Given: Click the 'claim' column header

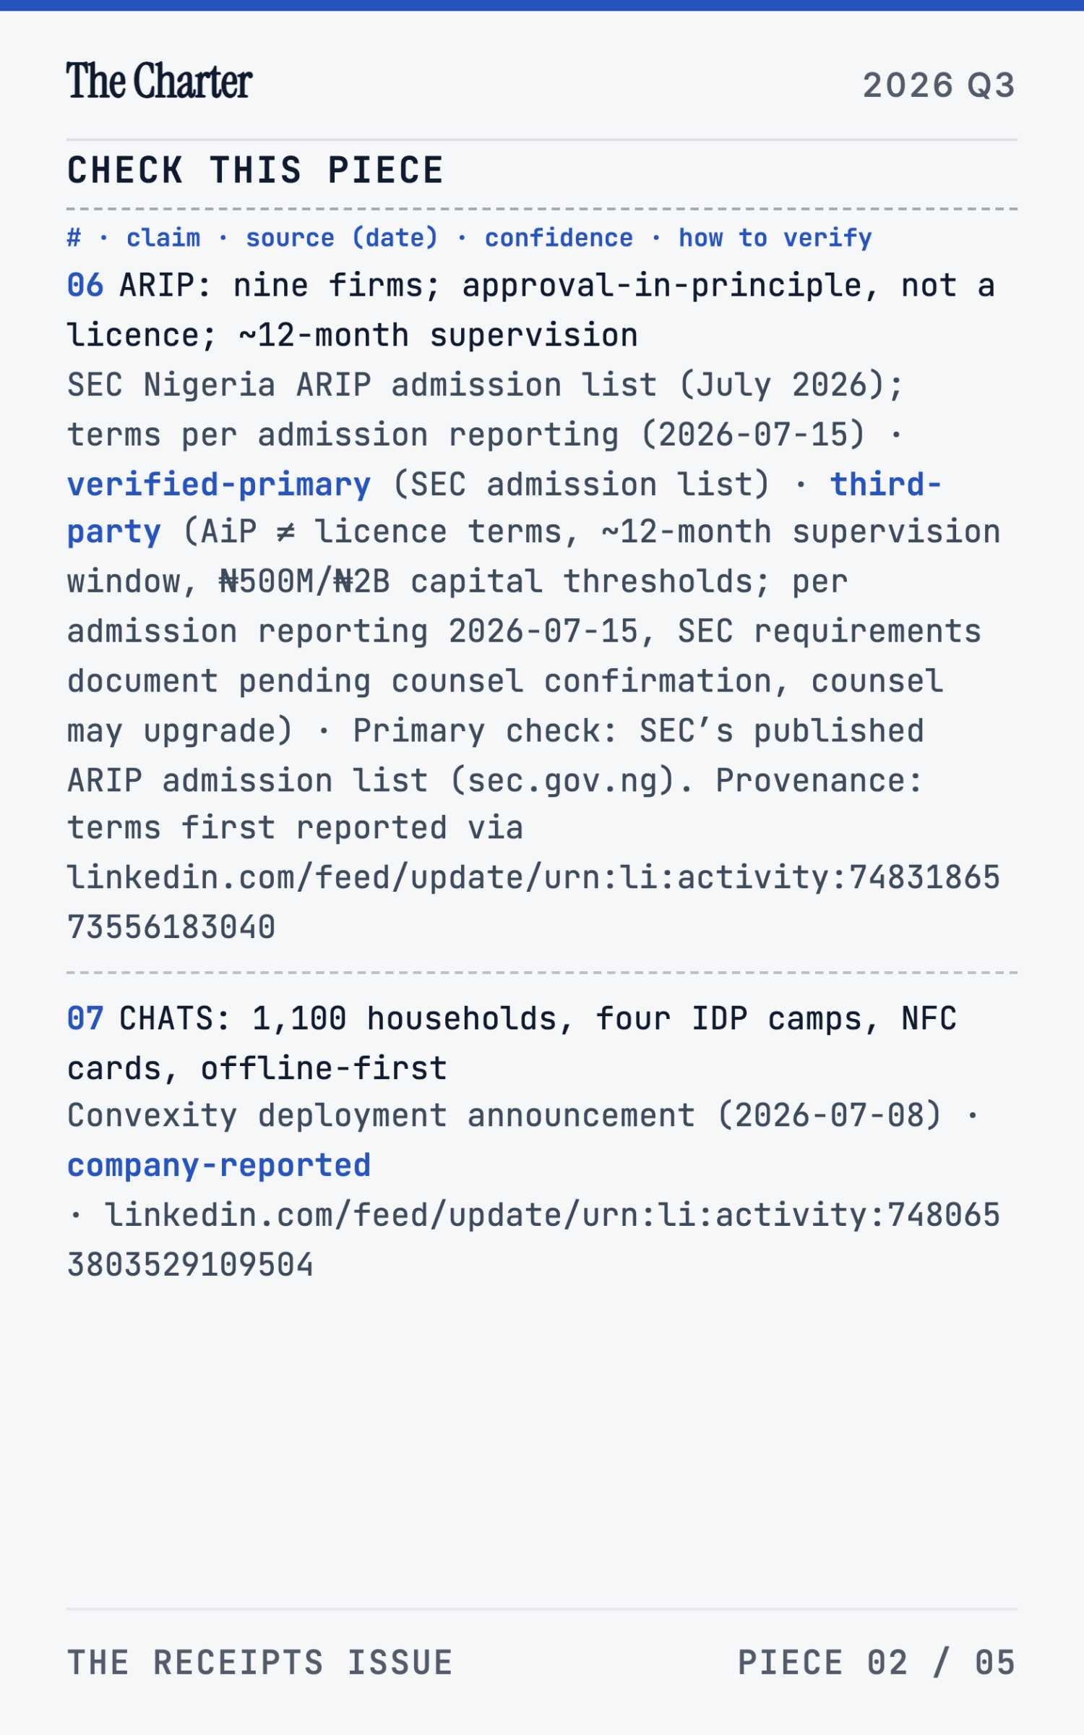Looking at the screenshot, I should 163,238.
